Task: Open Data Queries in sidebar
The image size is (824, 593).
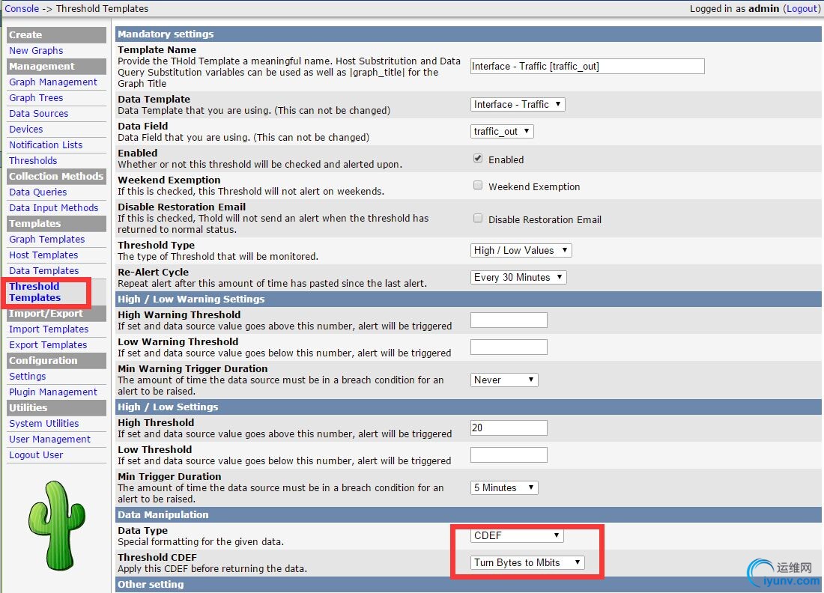Action: [x=38, y=192]
